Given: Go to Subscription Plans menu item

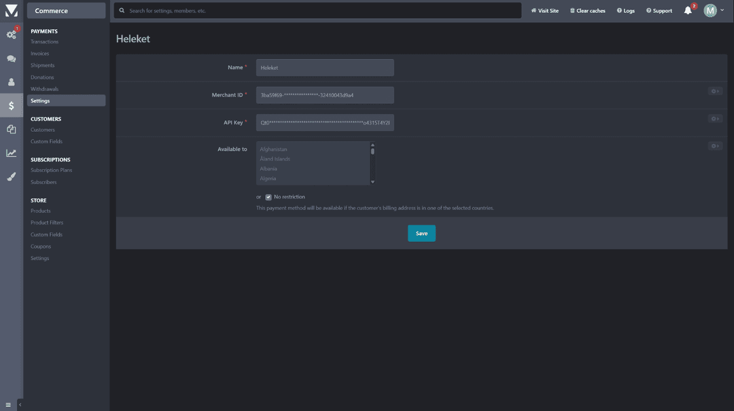Looking at the screenshot, I should click(x=51, y=171).
